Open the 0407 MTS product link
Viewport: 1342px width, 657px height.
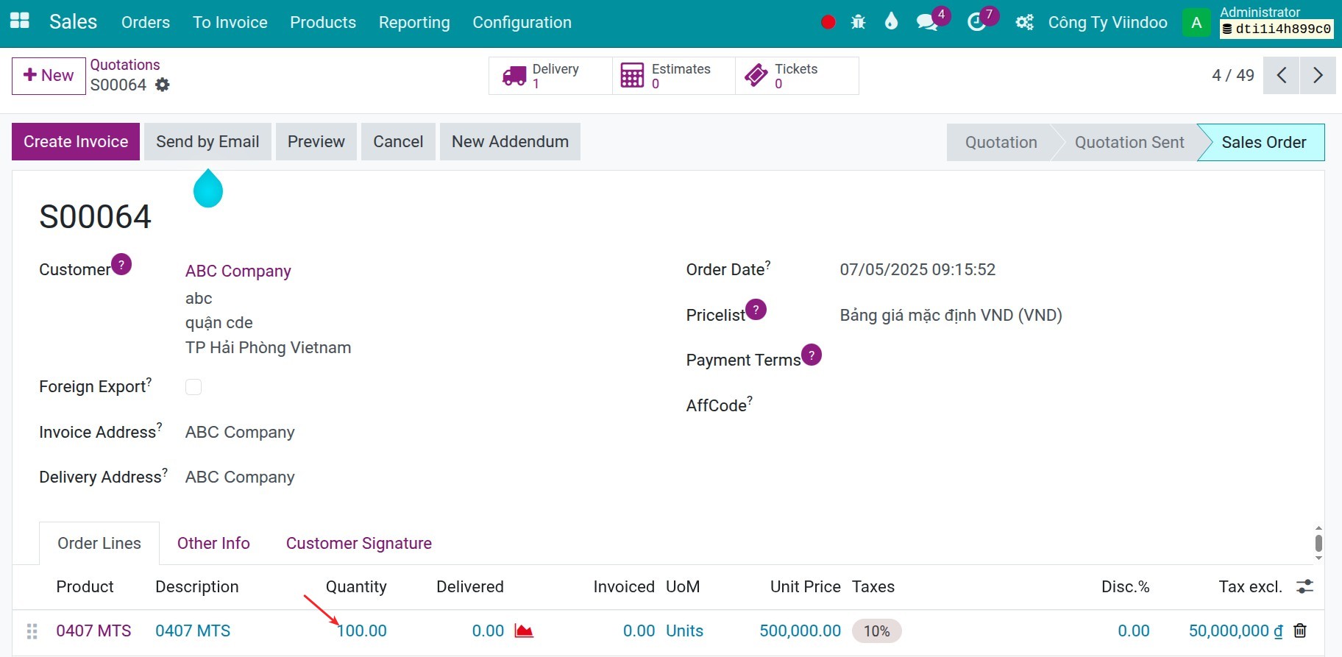(93, 631)
